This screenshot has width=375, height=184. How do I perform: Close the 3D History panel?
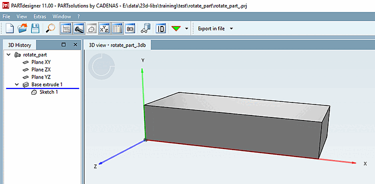tap(75, 44)
